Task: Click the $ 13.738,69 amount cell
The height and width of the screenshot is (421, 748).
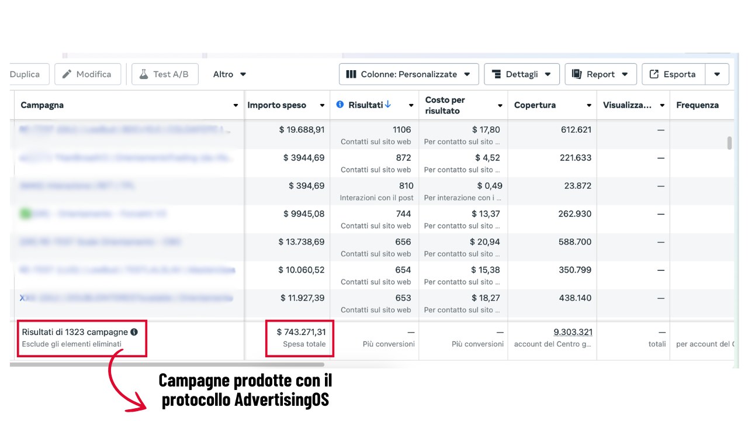Action: tap(302, 241)
